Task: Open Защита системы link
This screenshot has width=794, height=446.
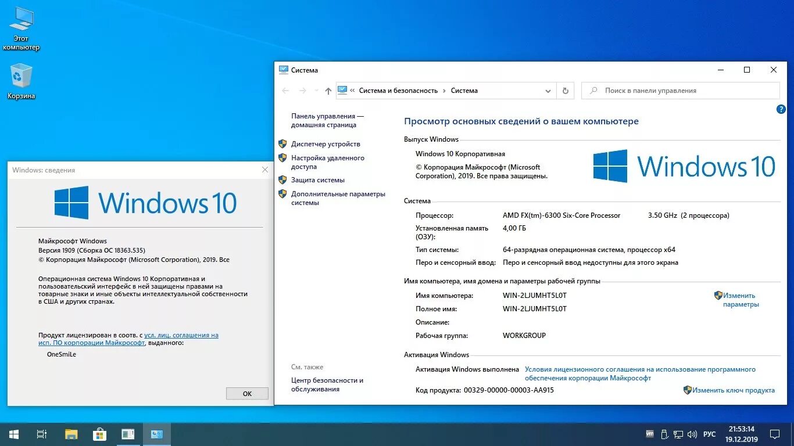Action: pos(318,180)
